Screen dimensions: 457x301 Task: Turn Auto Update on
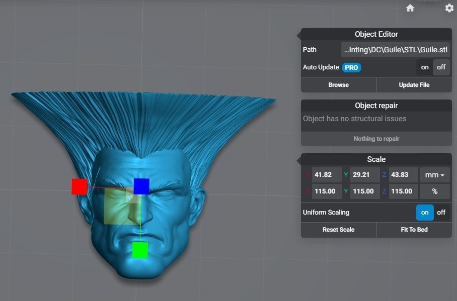tap(425, 67)
